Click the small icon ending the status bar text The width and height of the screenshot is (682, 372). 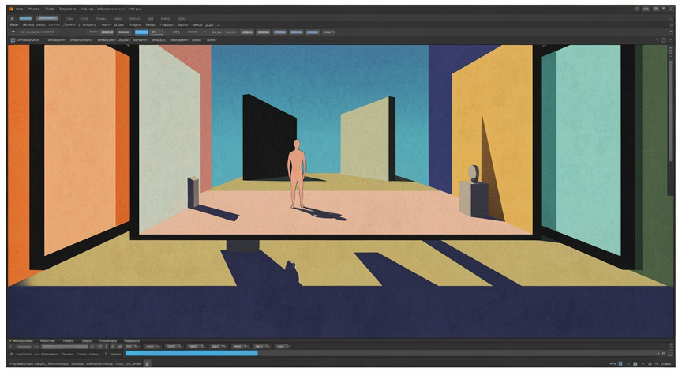click(x=148, y=364)
